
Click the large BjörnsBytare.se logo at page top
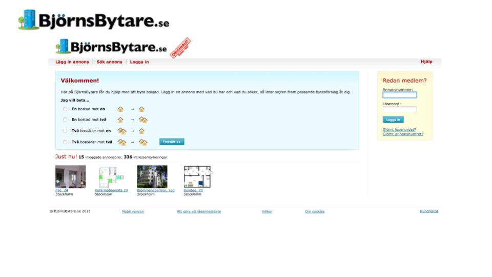(93, 20)
